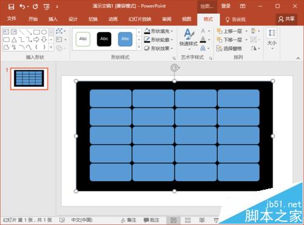Expand the shapes gallery More arrow
The image size is (304, 225).
pos(51,47)
